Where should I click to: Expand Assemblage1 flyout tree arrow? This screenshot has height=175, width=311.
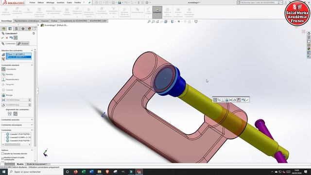point(38,25)
